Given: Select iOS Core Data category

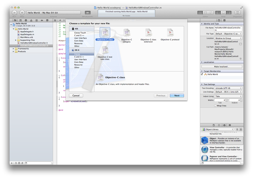Looking at the screenshot, I should [79, 41].
